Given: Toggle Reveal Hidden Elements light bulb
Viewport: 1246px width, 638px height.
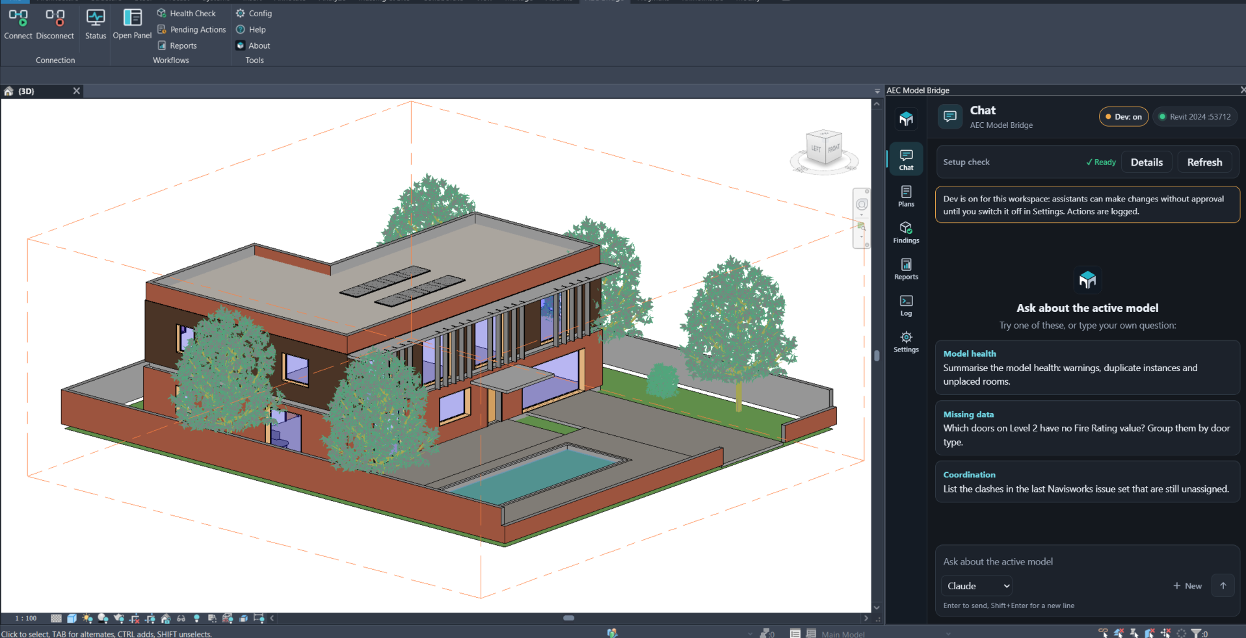Looking at the screenshot, I should pyautogui.click(x=196, y=619).
